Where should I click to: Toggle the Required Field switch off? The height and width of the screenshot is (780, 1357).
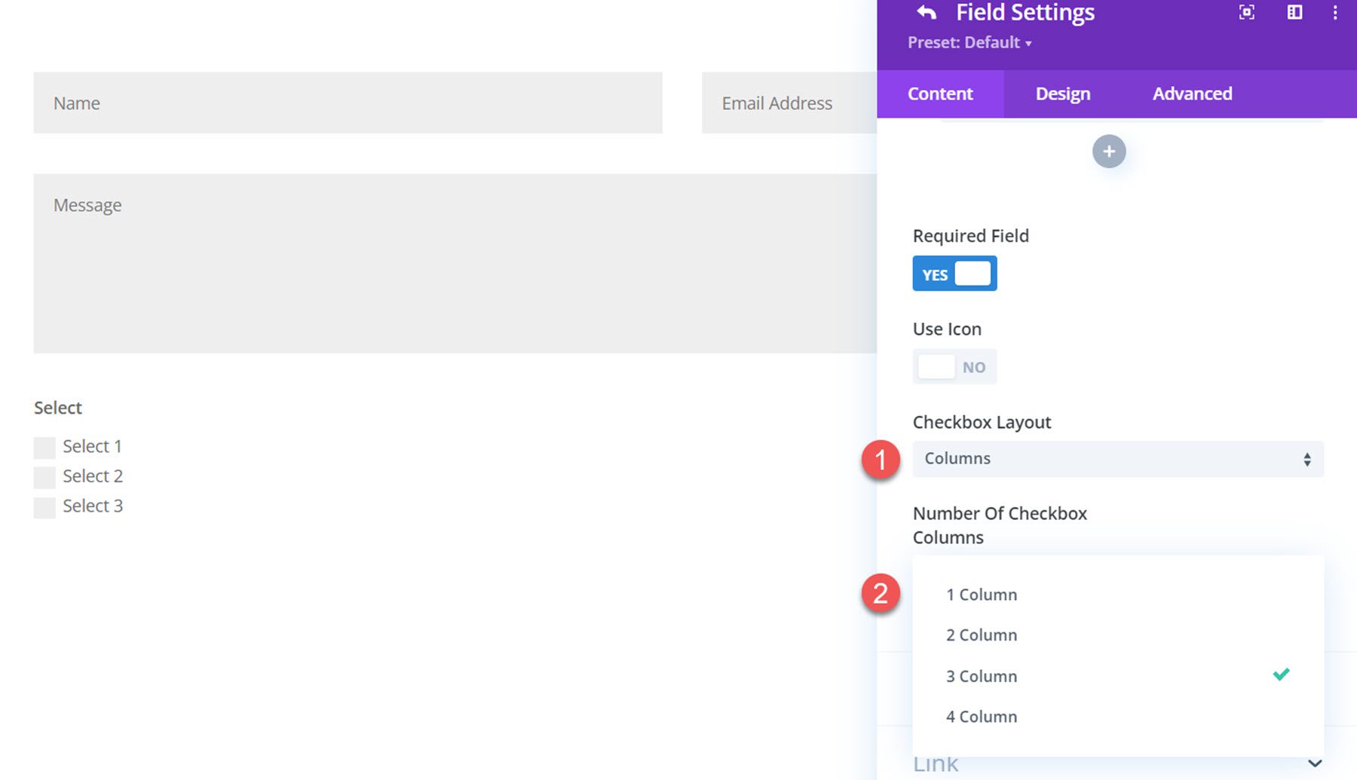click(954, 274)
